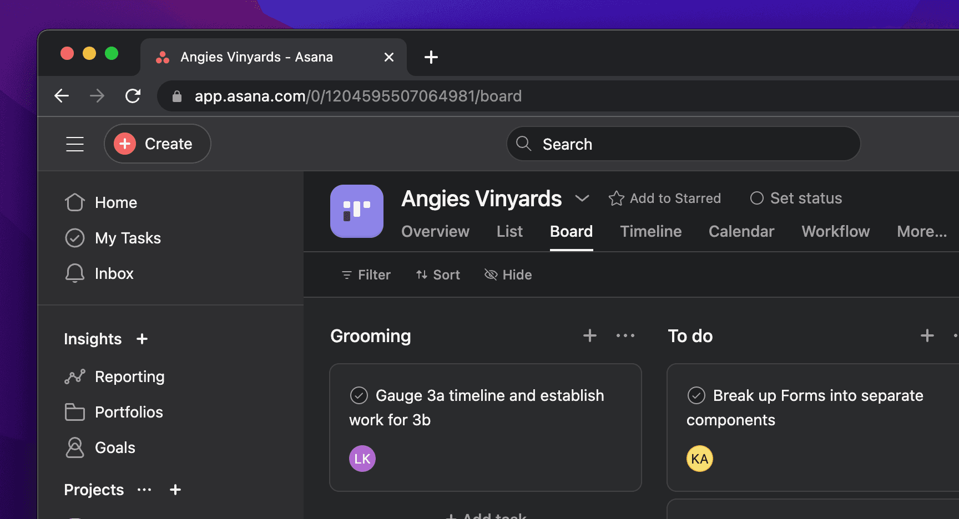
Task: Open the More... tabs dropdown
Action: 921,231
